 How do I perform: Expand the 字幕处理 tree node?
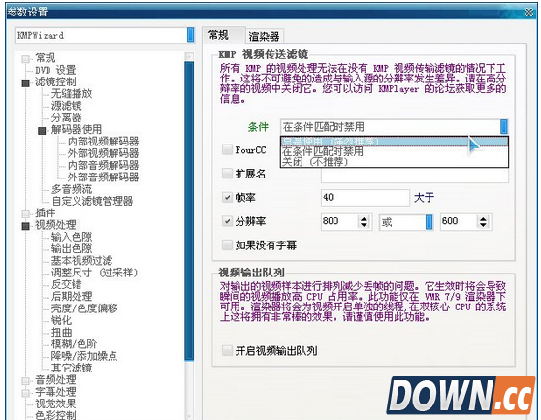click(x=25, y=393)
